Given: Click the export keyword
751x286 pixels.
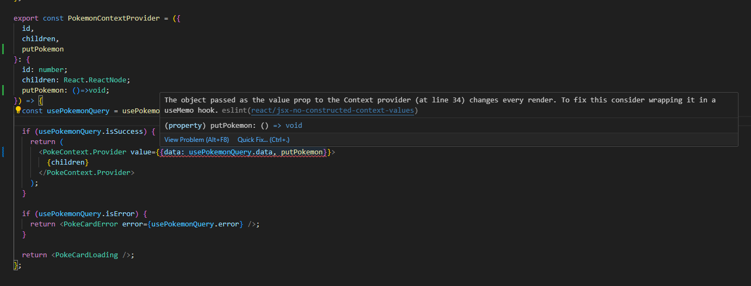Looking at the screenshot, I should tap(26, 18).
